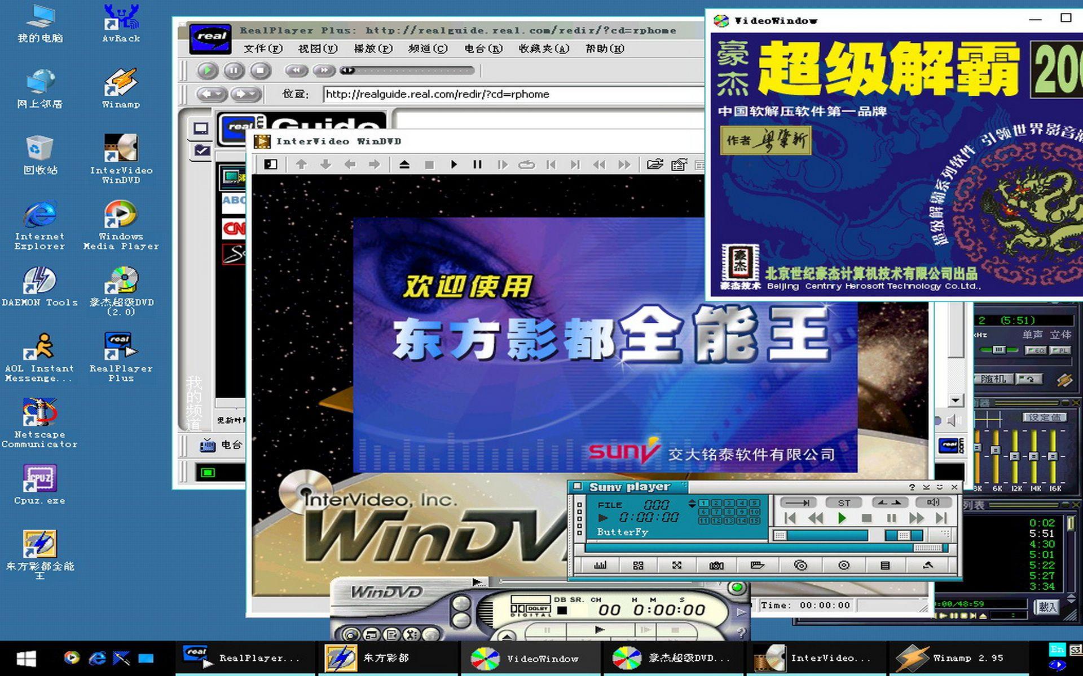Click the up-down stepper arrows in Sunv player display
Screen dimensions: 1083x676
(x=692, y=503)
